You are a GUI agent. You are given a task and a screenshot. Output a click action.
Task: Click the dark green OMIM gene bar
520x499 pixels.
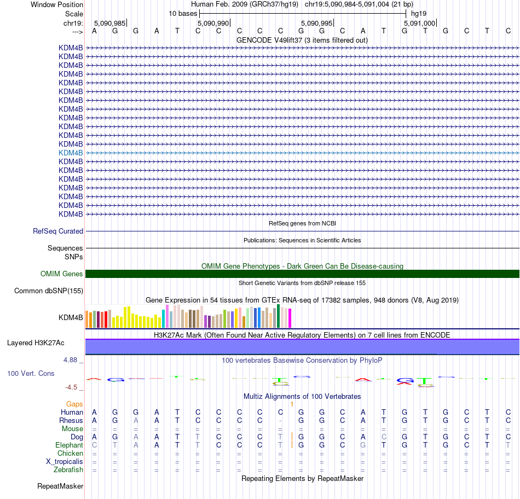[303, 274]
